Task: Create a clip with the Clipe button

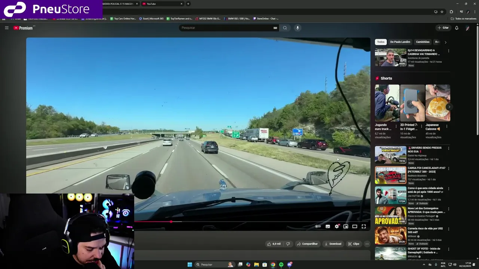Action: [x=353, y=244]
